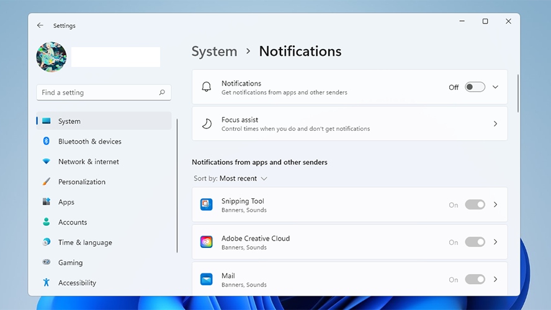
Task: Open Apps settings category
Action: click(104, 202)
